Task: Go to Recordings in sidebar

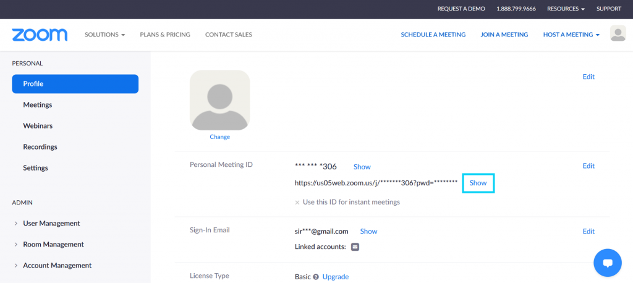Action: 40,147
